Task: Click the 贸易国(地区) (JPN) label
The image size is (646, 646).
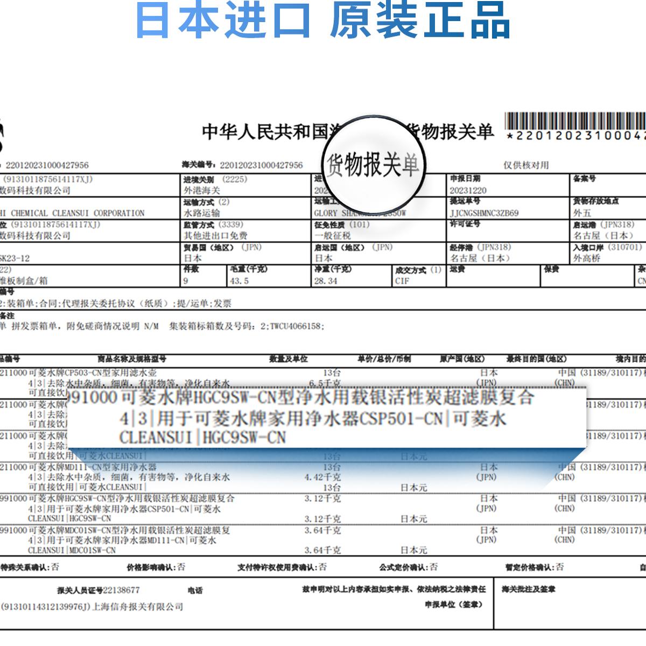Action: coord(222,247)
